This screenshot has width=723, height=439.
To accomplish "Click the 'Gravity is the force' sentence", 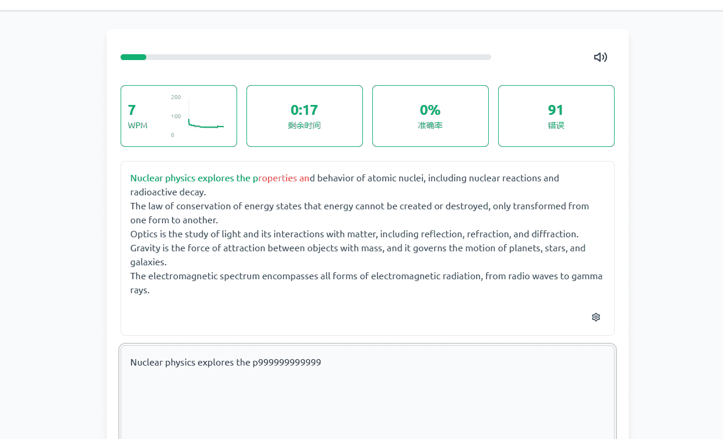I will (x=358, y=255).
